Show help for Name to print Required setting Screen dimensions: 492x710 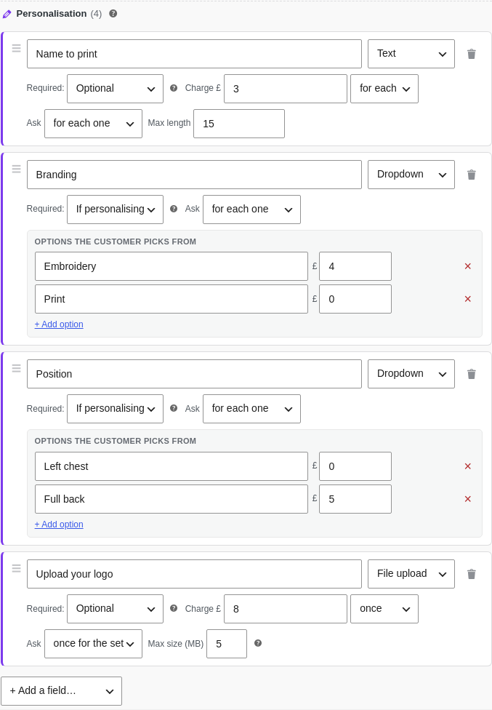point(174,88)
